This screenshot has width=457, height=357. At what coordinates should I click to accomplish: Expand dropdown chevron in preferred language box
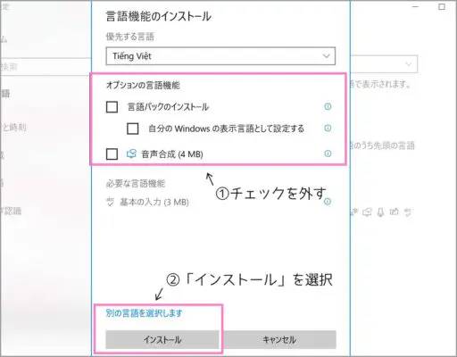pyautogui.click(x=327, y=56)
